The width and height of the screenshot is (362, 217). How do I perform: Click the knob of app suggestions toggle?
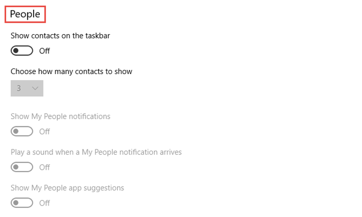click(17, 203)
